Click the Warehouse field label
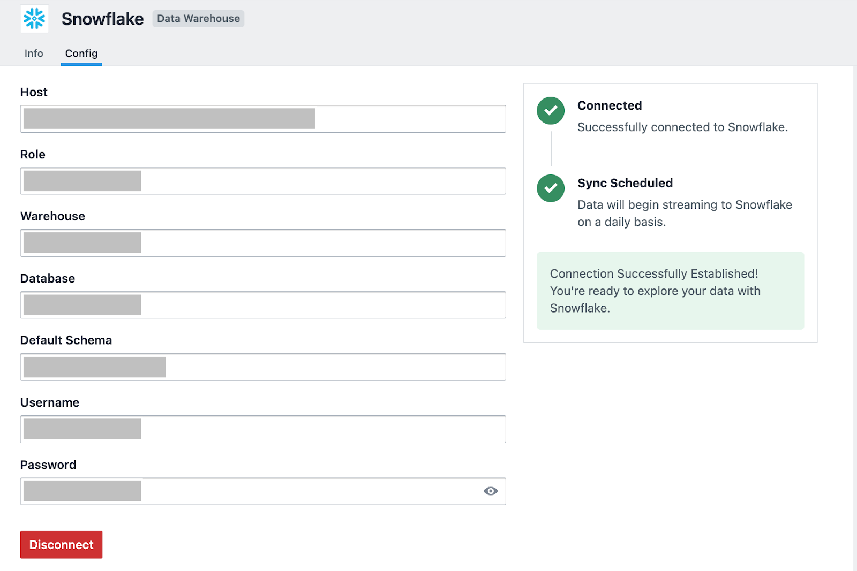Image resolution: width=857 pixels, height=571 pixels. [x=52, y=216]
